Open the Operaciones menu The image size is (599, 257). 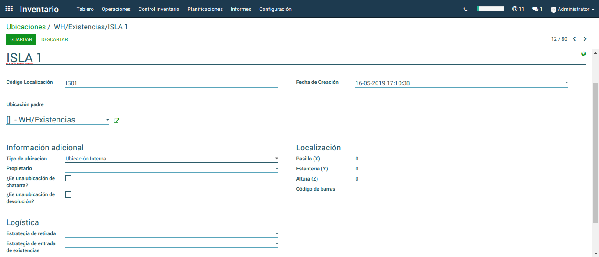click(116, 9)
